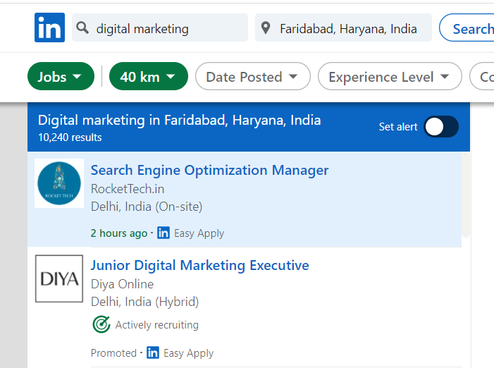Viewport: 494px width, 368px height.
Task: Open the DIYA company logo
Action: [x=59, y=278]
